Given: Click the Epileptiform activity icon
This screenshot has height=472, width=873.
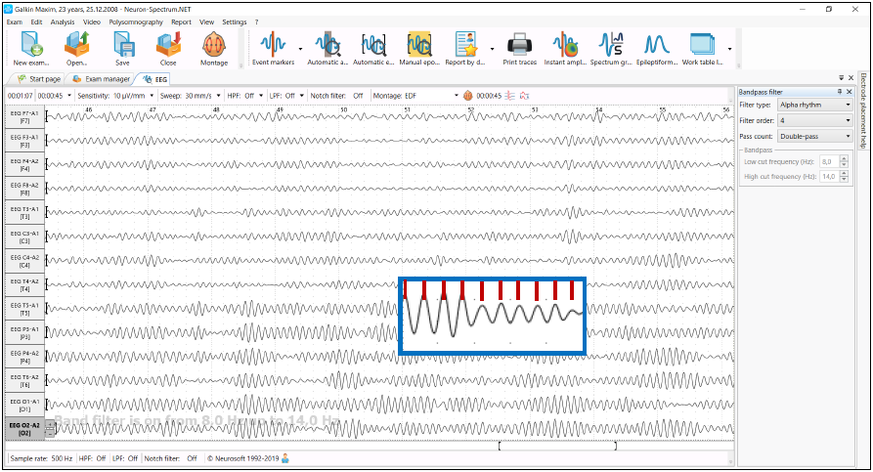Looking at the screenshot, I should coord(656,45).
